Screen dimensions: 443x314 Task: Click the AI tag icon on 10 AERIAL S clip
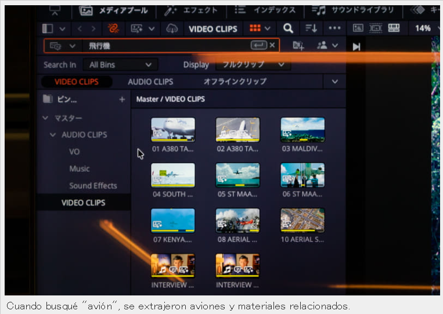pos(287,225)
